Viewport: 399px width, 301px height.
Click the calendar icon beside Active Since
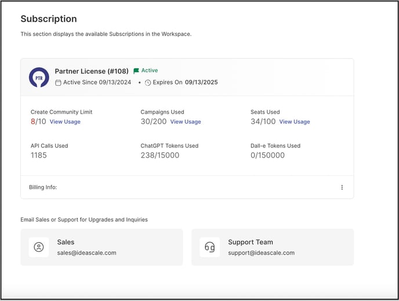pyautogui.click(x=58, y=83)
